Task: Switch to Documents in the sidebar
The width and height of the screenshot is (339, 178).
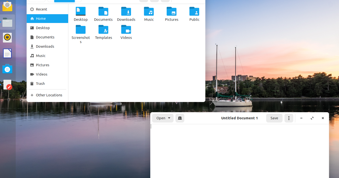Action: point(45,37)
